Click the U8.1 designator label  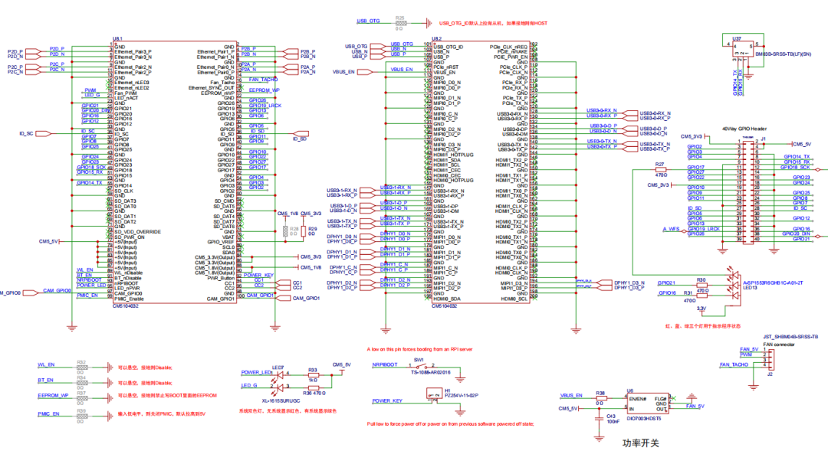tap(117, 39)
